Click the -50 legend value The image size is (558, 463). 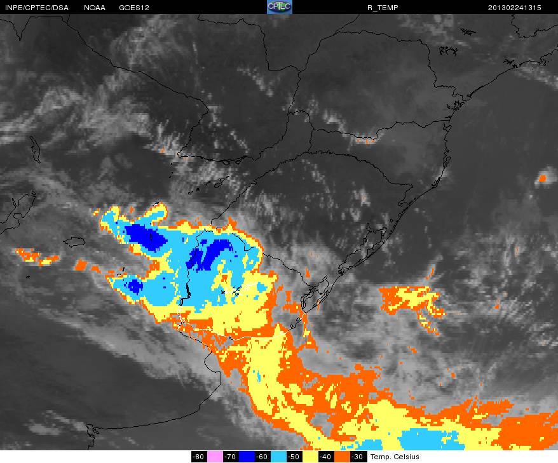point(294,457)
